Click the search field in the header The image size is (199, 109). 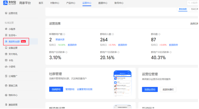(x=193, y=3)
